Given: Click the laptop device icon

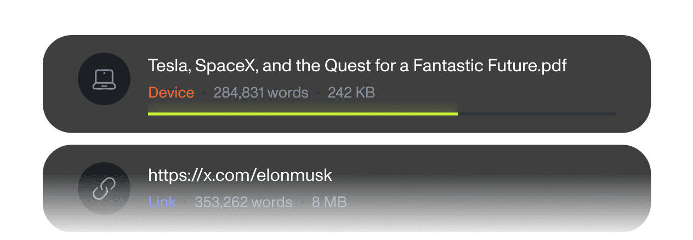Looking at the screenshot, I should point(104,79).
